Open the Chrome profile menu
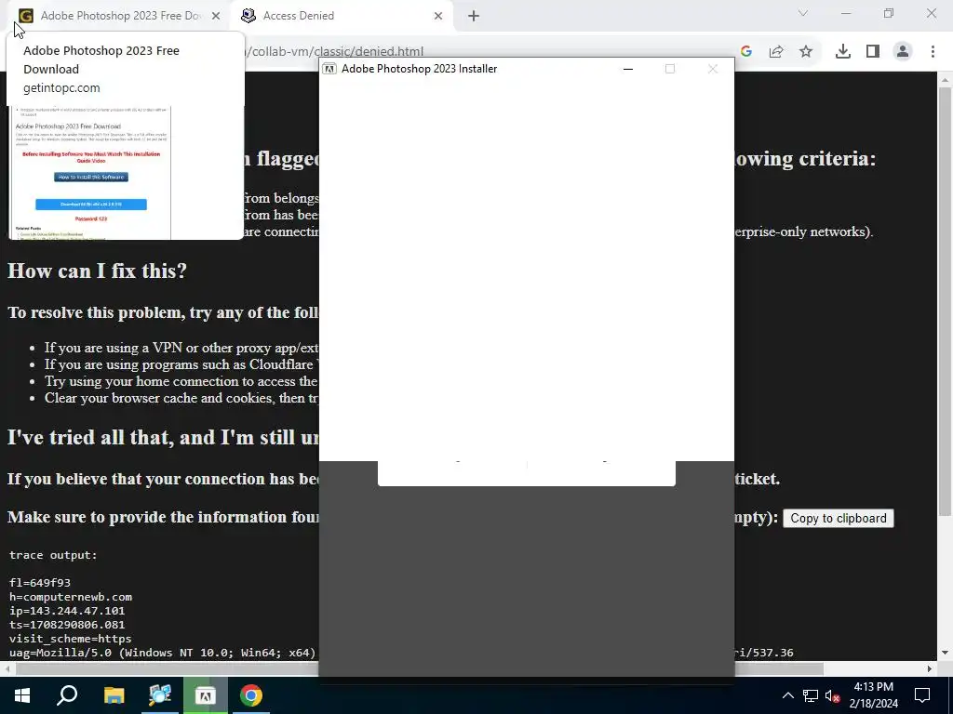The width and height of the screenshot is (953, 714). point(903,52)
